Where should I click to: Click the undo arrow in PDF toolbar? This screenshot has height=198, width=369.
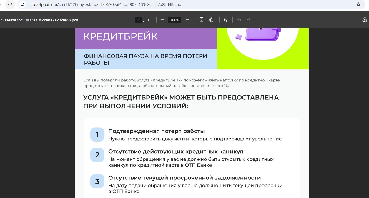point(239,20)
